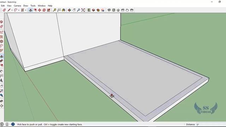This screenshot has width=226, height=127.
Task: Switch to Iso view
Action: (x=109, y=10)
